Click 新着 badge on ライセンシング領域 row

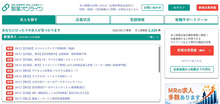pos(10,65)
